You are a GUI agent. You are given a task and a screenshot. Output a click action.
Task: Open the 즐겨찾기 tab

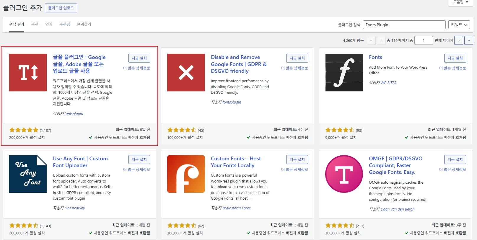[x=84, y=24]
